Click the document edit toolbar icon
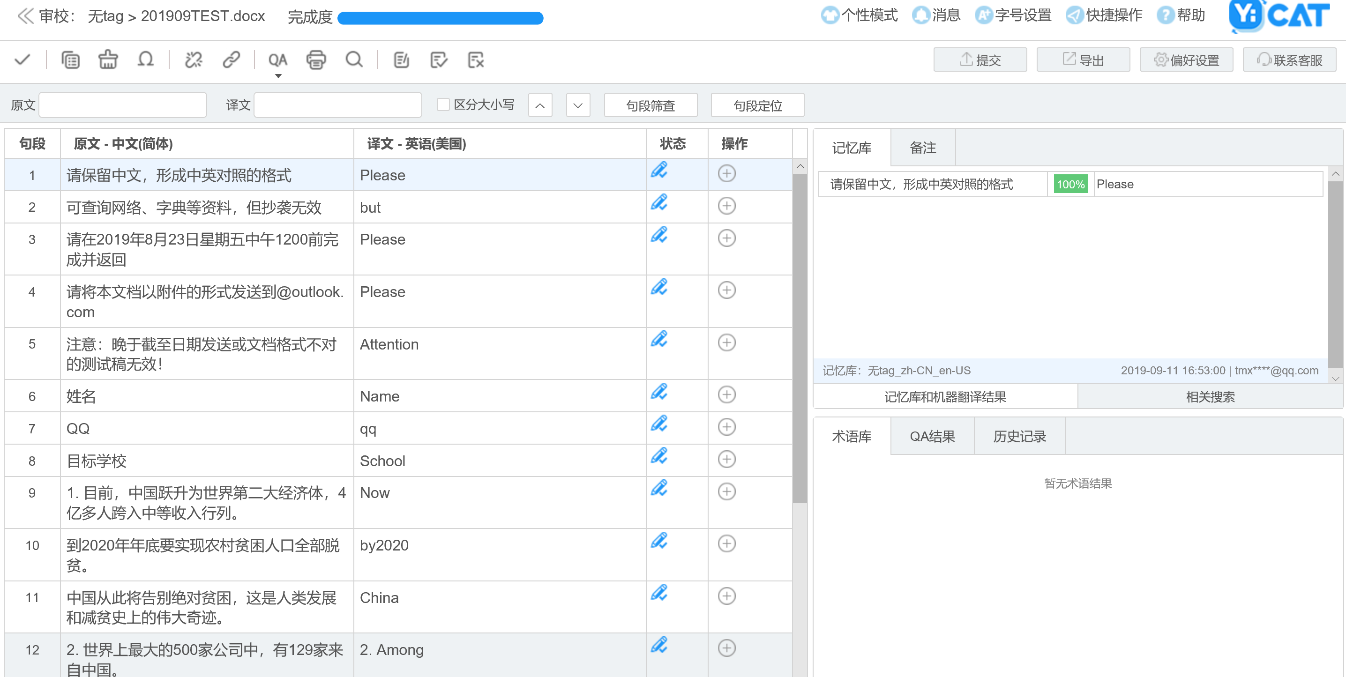This screenshot has width=1346, height=677. [x=401, y=60]
